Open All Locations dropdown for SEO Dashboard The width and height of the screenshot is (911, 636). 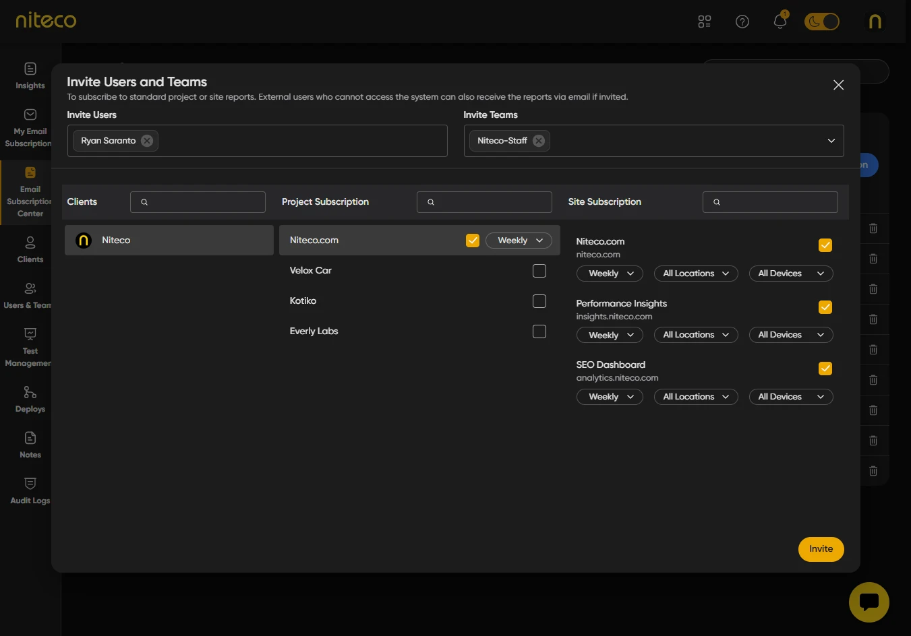(x=696, y=397)
